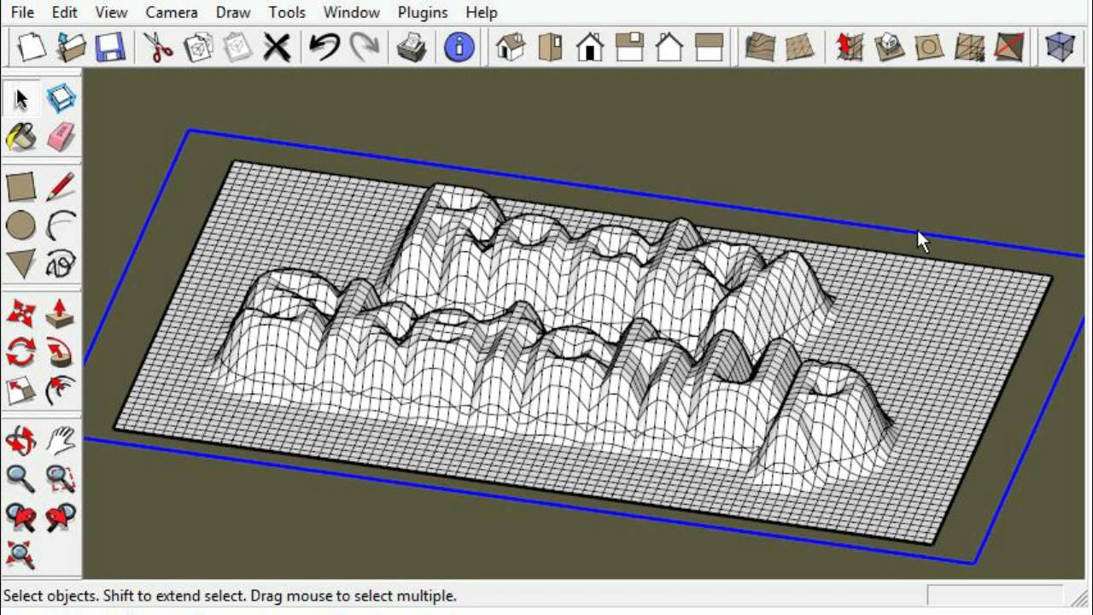Screen dimensions: 1093x615
Task: Switch to Top view icon
Action: [x=551, y=47]
